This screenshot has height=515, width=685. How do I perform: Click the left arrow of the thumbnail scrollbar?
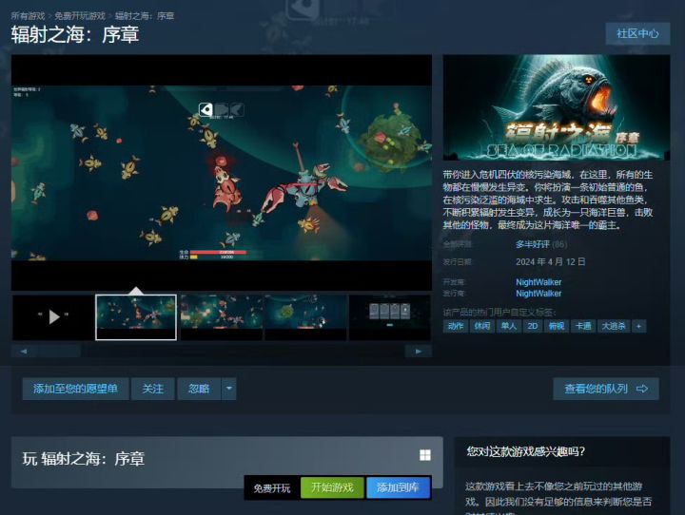tap(24, 351)
